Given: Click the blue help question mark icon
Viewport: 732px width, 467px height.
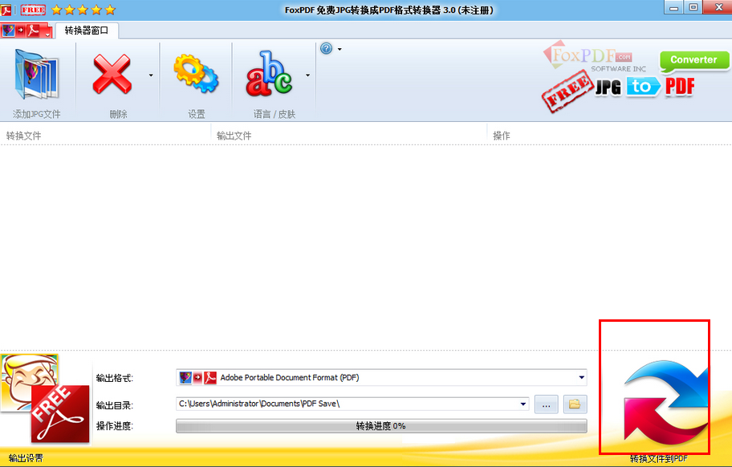Looking at the screenshot, I should click(327, 48).
